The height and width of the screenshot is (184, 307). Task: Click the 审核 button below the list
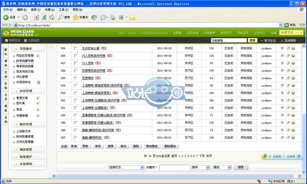[98, 146]
